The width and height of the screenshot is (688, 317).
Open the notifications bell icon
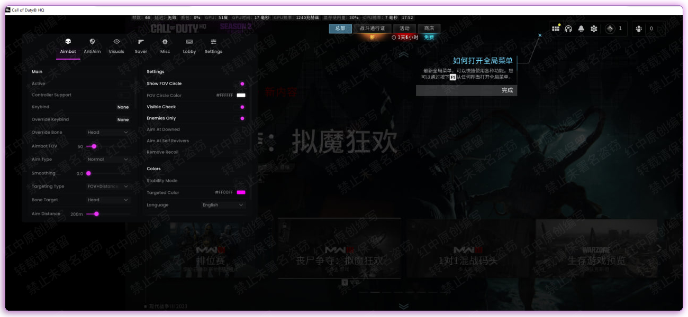581,29
